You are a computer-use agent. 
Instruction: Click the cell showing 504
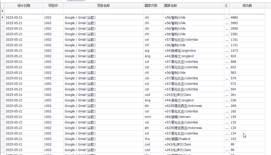tap(247, 89)
